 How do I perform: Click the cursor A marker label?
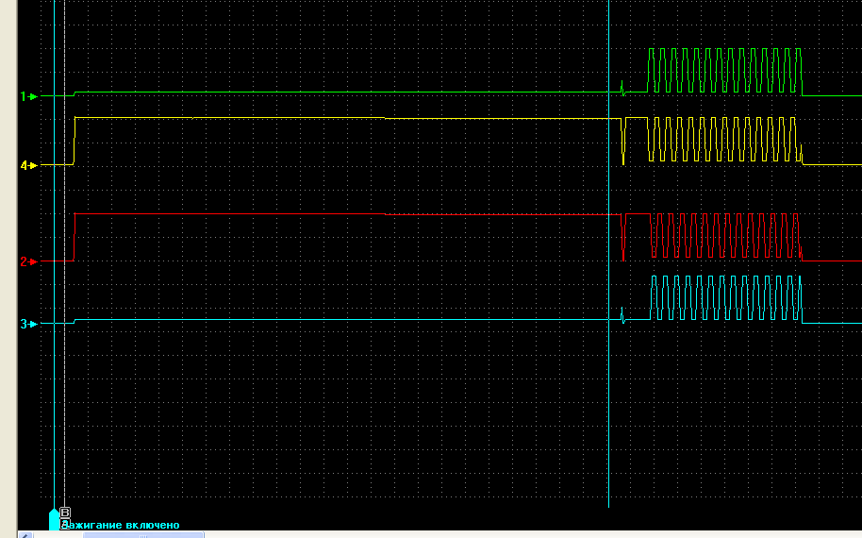click(64, 524)
